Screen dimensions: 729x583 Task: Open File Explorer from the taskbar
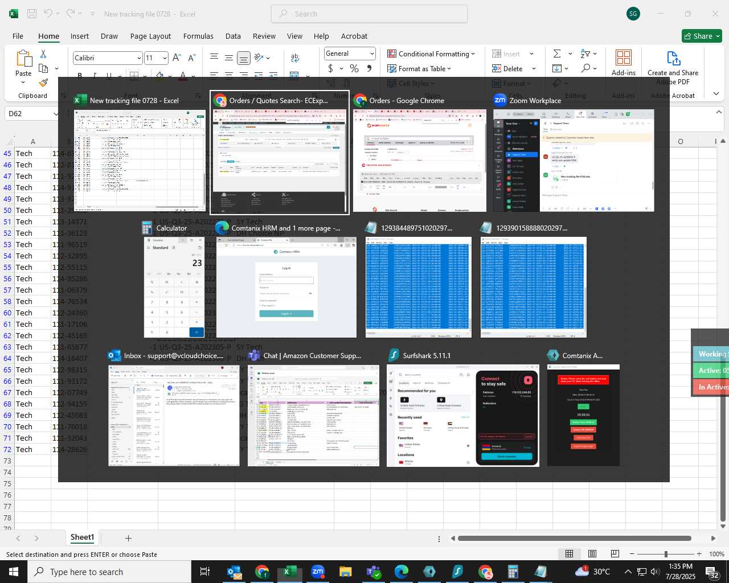click(x=346, y=572)
